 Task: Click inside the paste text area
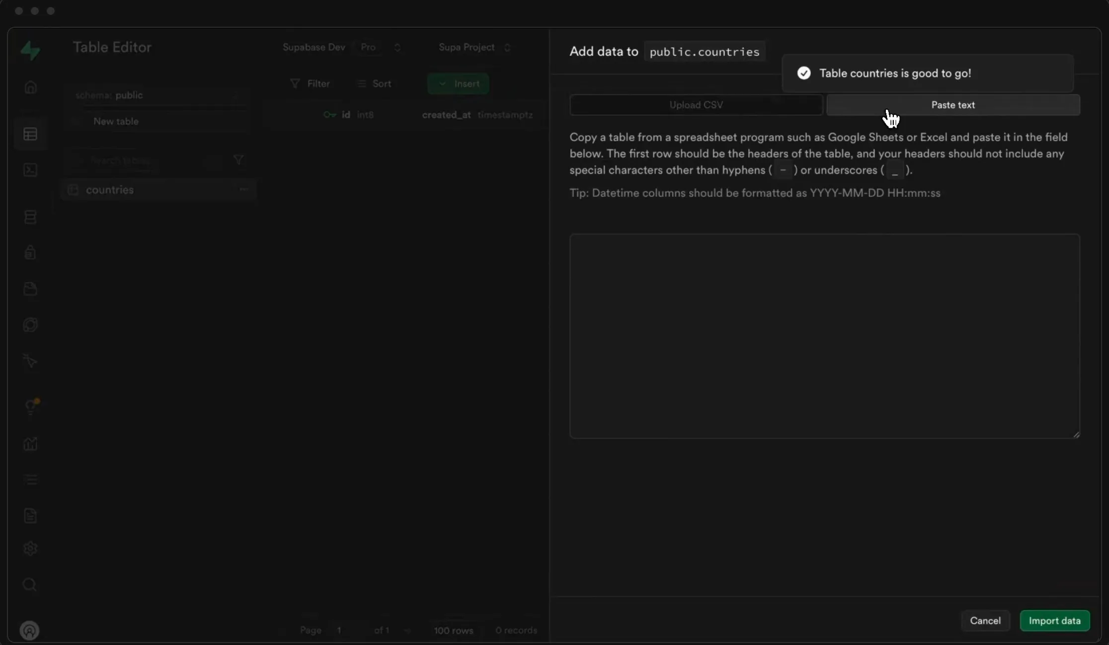point(824,336)
